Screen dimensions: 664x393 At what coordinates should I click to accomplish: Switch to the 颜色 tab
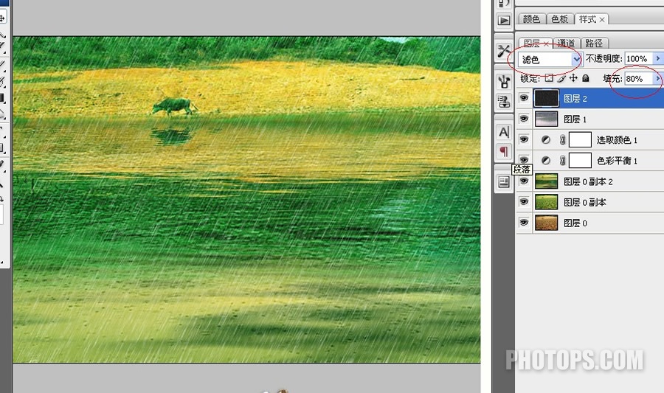[x=531, y=19]
